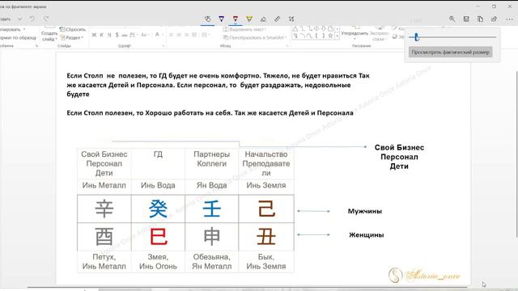Click the gray 辛 character cell
Screen dimensions: 518x291
pyautogui.click(x=104, y=209)
